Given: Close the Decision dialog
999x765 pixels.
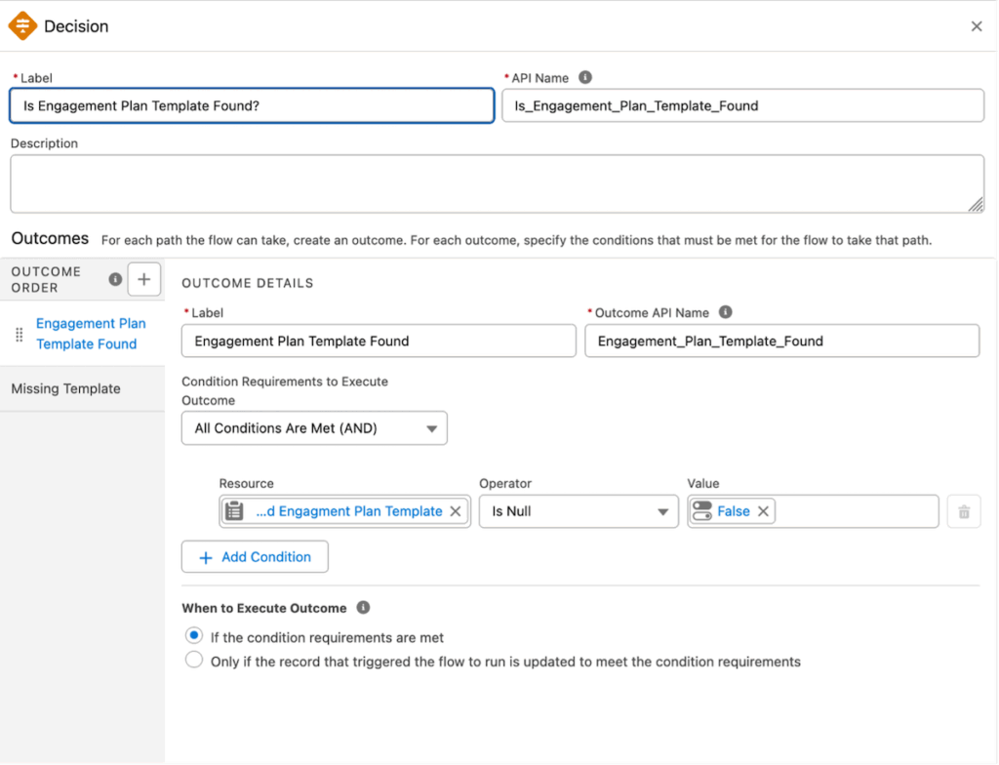Looking at the screenshot, I should tap(976, 26).
